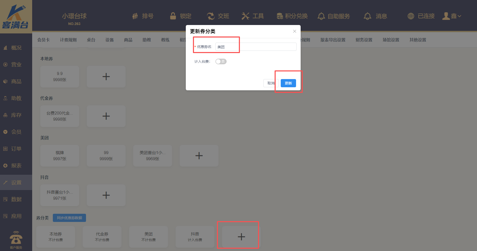Click the queue number (排号) icon
The height and width of the screenshot is (251, 477).
pyautogui.click(x=135, y=16)
